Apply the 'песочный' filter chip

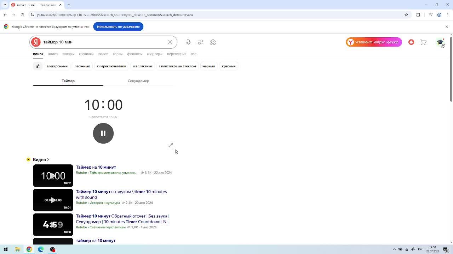pyautogui.click(x=82, y=66)
